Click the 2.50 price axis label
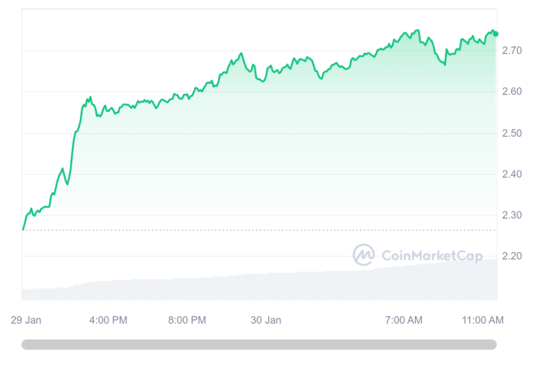Screen dimensions: 557x372 click(x=512, y=133)
